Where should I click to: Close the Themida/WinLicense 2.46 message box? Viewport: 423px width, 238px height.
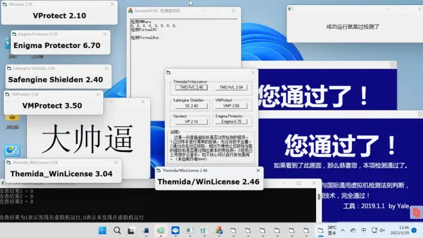tap(258, 171)
